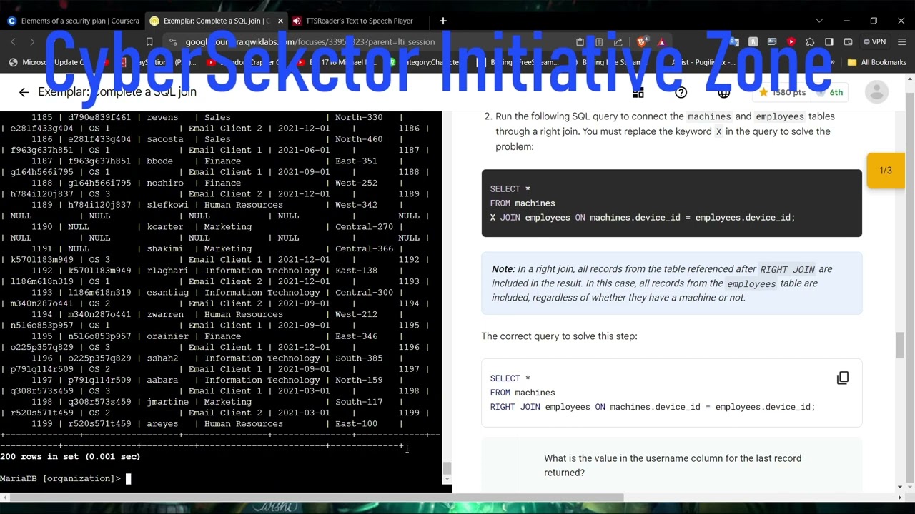Open a new tab with the plus button

443,21
